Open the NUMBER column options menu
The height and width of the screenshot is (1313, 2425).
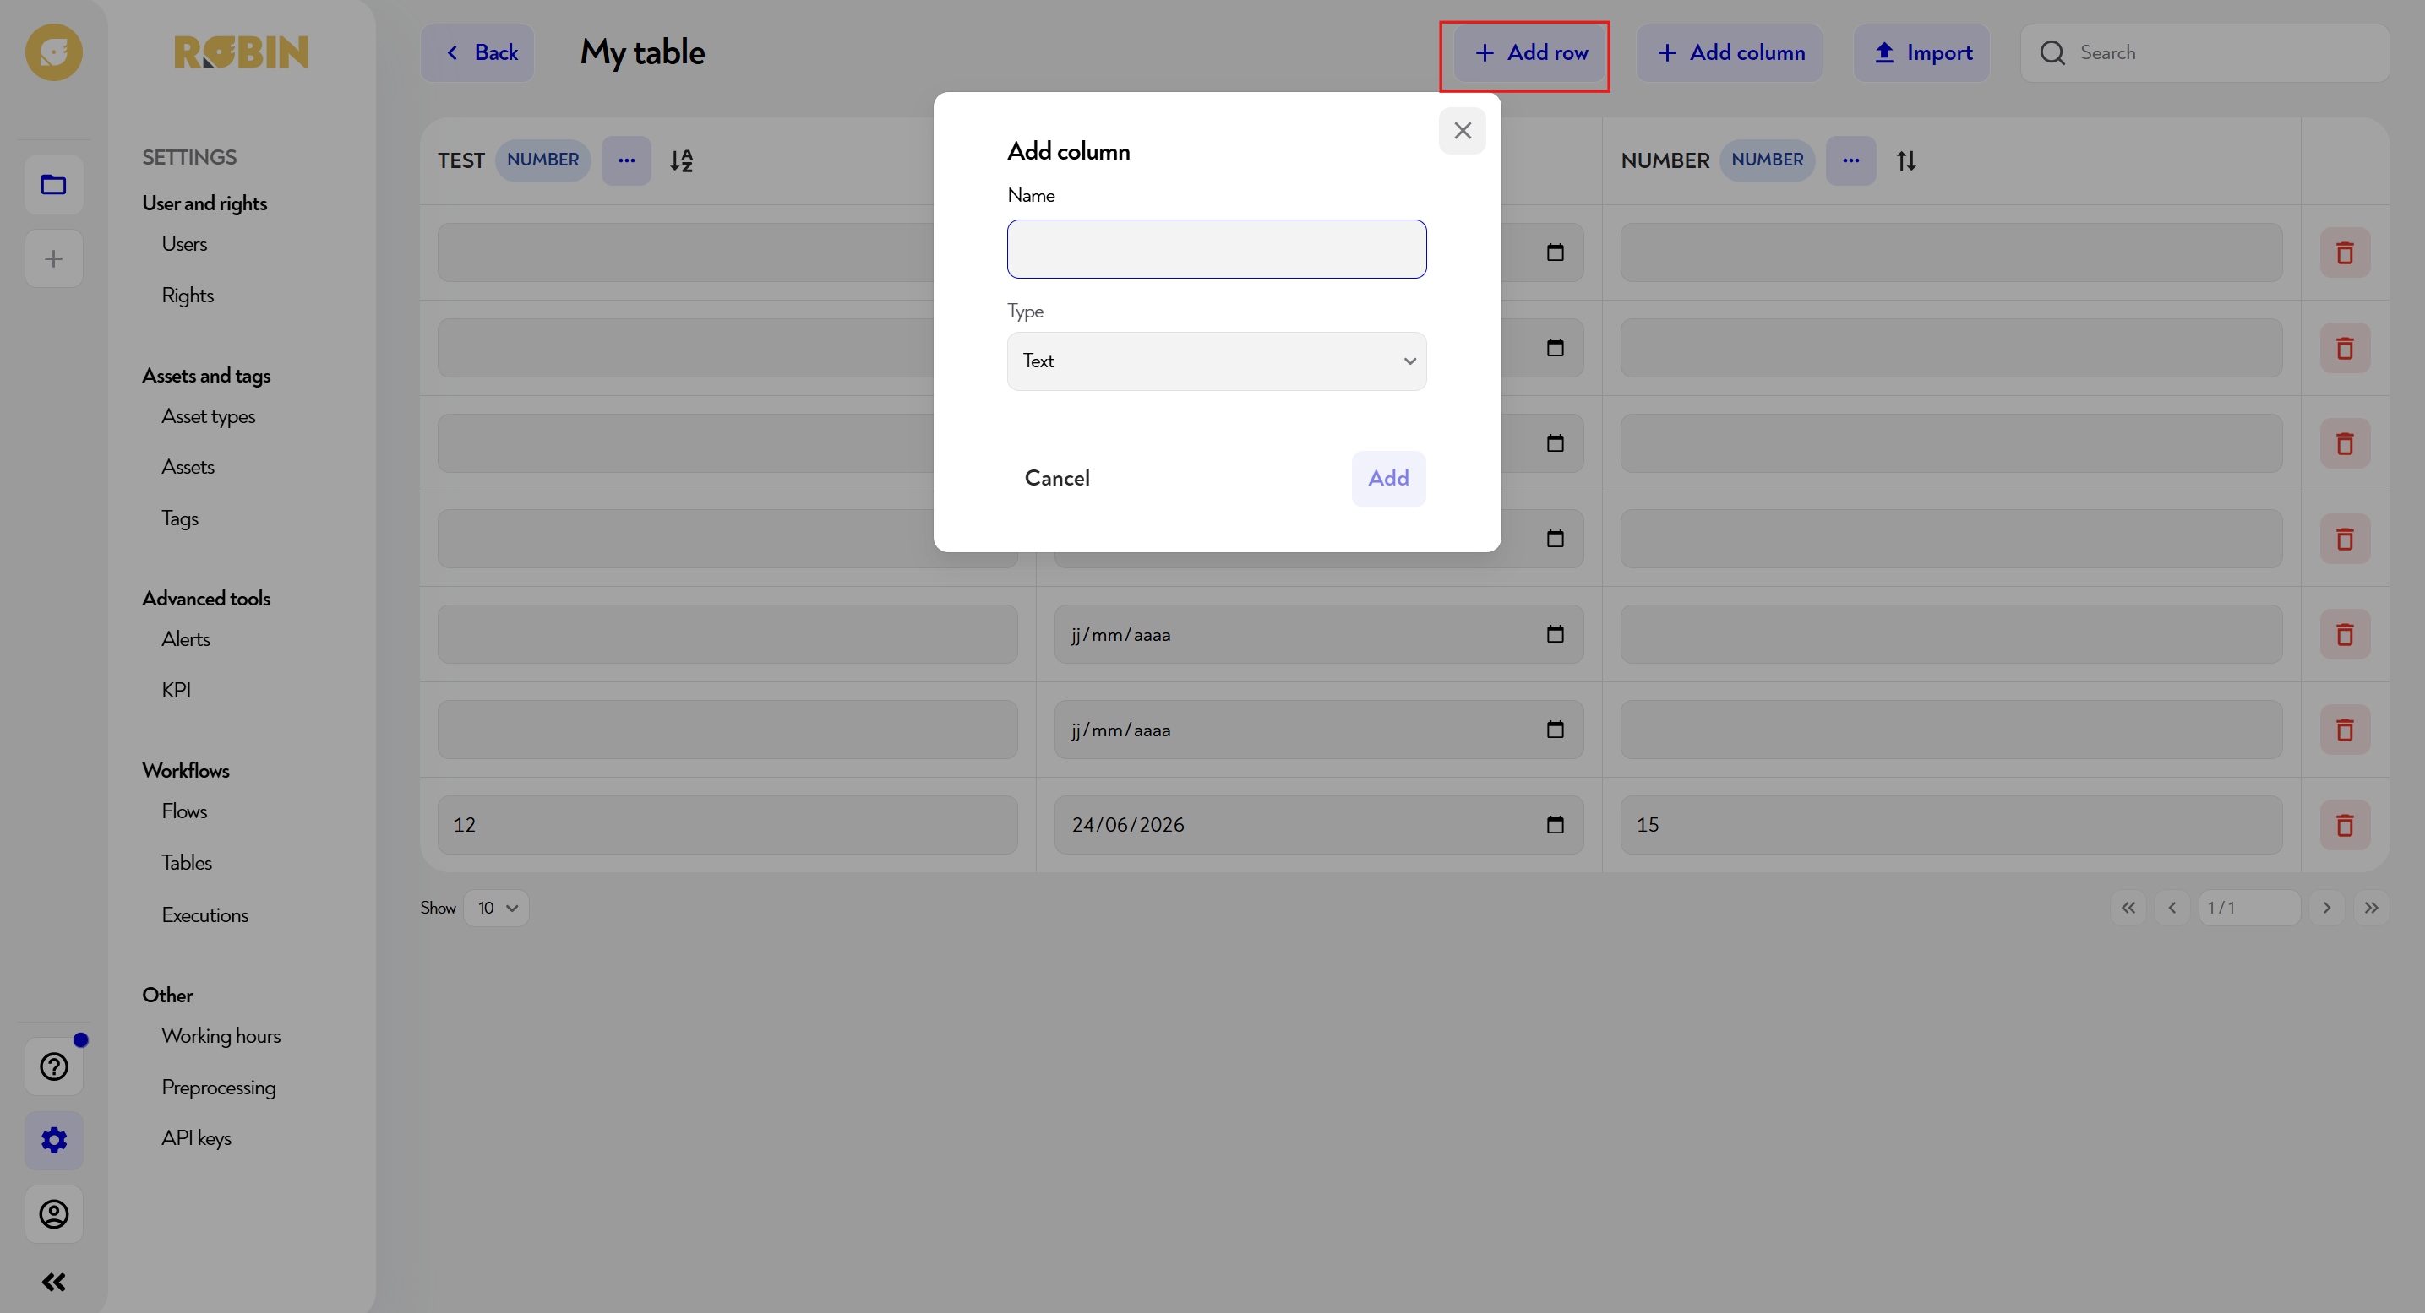[x=1850, y=160]
